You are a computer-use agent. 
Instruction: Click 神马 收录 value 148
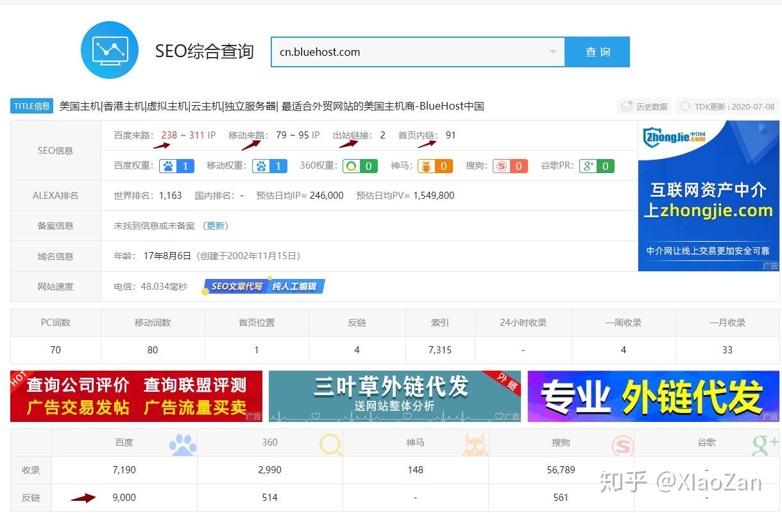coord(416,470)
